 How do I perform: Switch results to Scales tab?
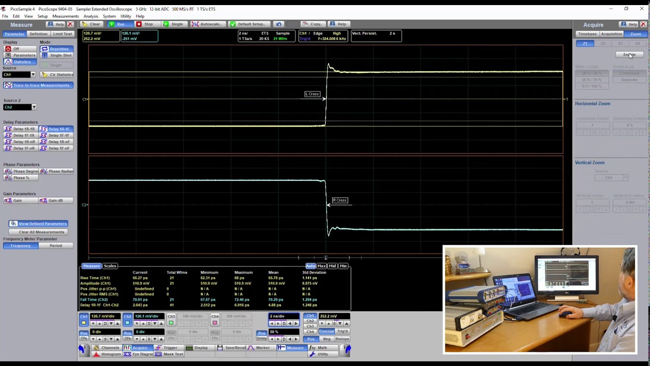[110, 266]
